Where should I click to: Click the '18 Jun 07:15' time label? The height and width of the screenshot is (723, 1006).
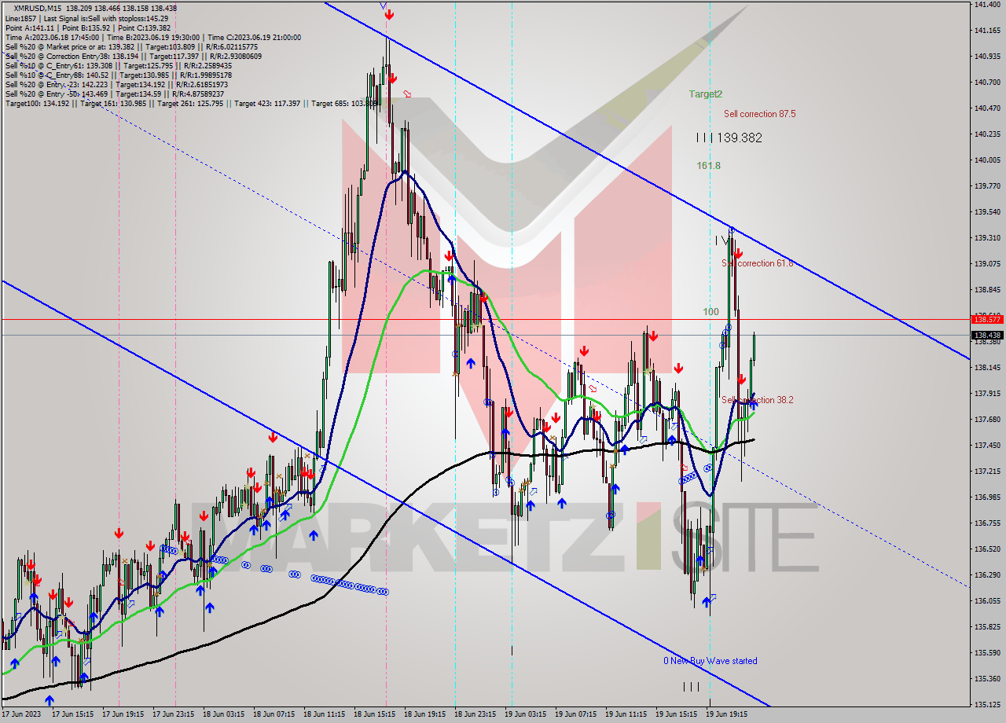coord(274,714)
